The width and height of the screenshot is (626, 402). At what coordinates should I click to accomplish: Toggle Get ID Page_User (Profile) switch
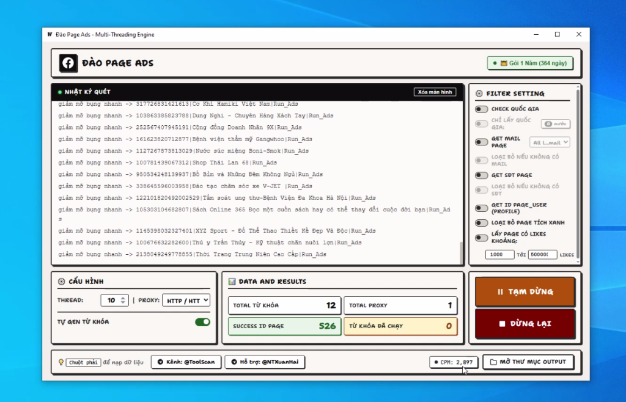tap(482, 208)
